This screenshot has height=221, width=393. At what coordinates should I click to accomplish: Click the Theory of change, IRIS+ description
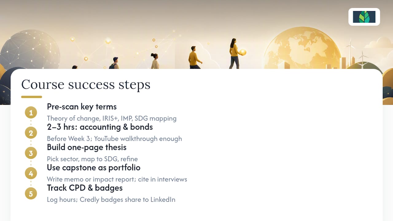[x=112, y=118]
